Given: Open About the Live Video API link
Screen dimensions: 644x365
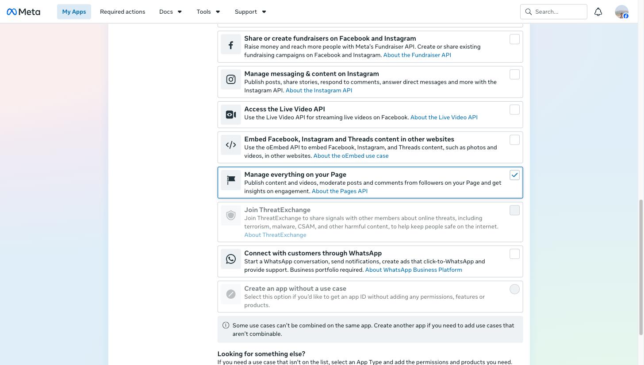Looking at the screenshot, I should [x=444, y=118].
